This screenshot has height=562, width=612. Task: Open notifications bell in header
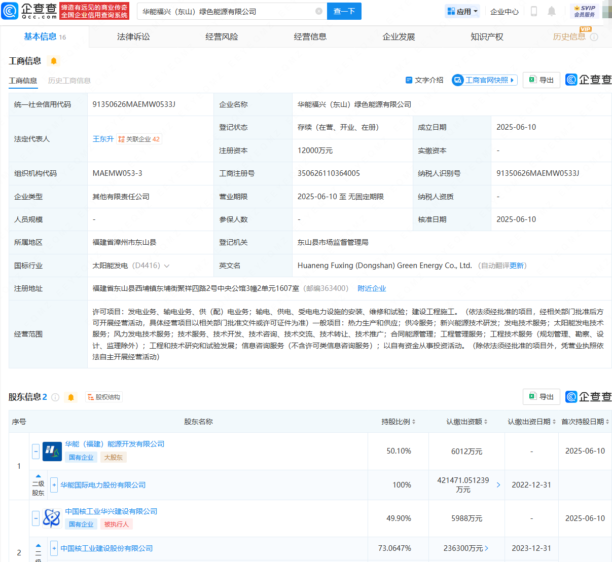(552, 11)
